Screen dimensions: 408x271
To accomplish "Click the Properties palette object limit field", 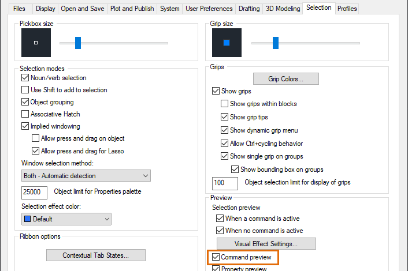I will [34, 192].
